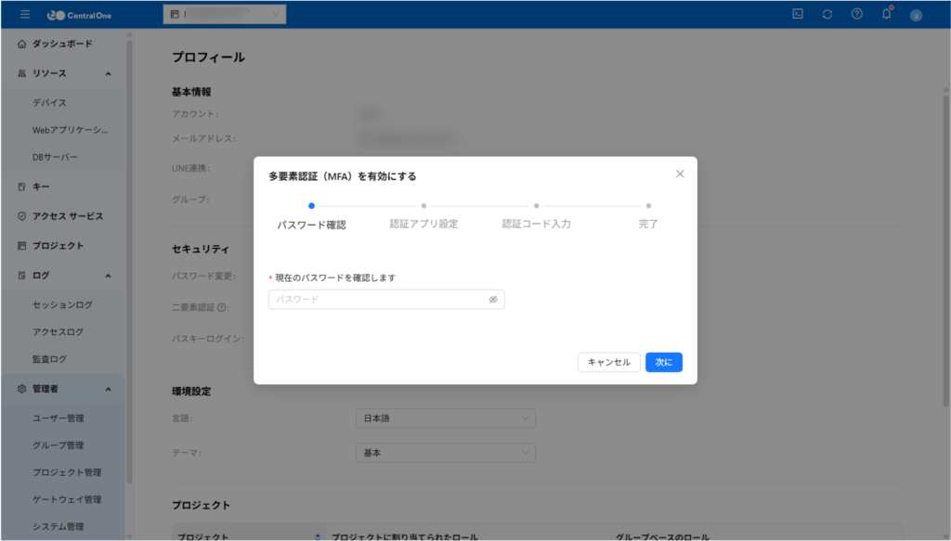Click the hamburger menu icon

[x=24, y=14]
